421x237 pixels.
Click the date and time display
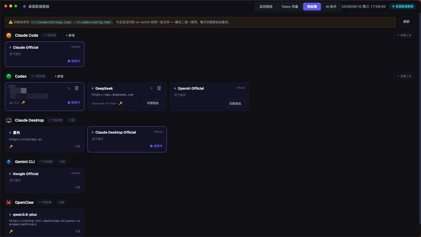[x=364, y=6]
